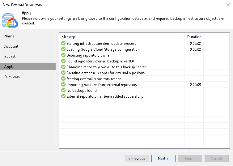
Task: Click green check for Starting external repository rescan
Action: (63, 79)
